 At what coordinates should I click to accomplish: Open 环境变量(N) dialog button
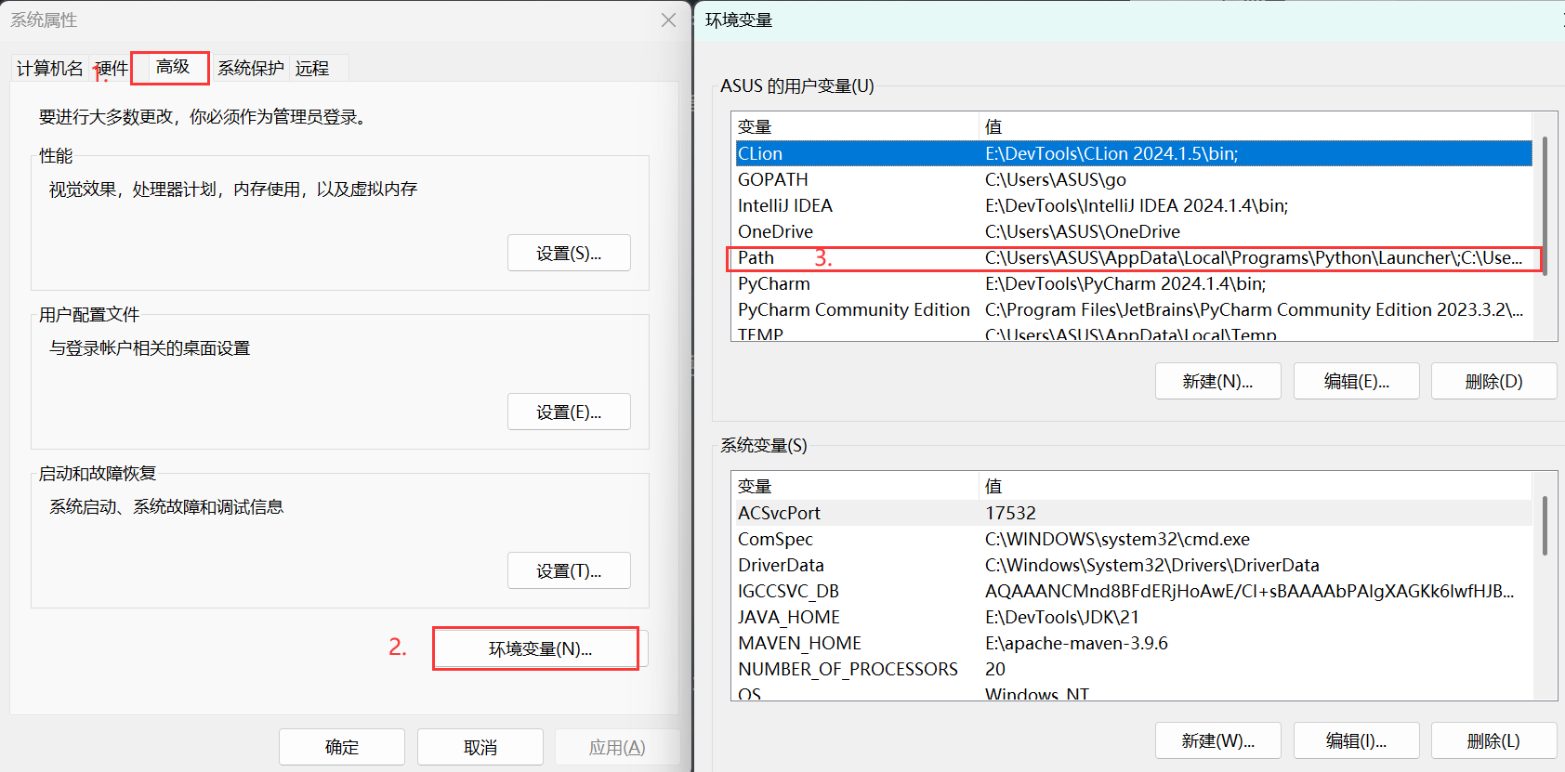point(539,648)
